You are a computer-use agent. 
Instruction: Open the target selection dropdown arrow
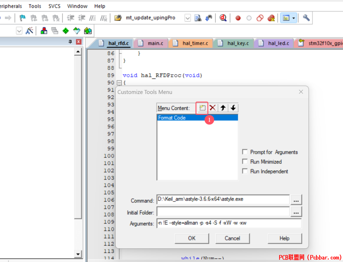[19, 31]
